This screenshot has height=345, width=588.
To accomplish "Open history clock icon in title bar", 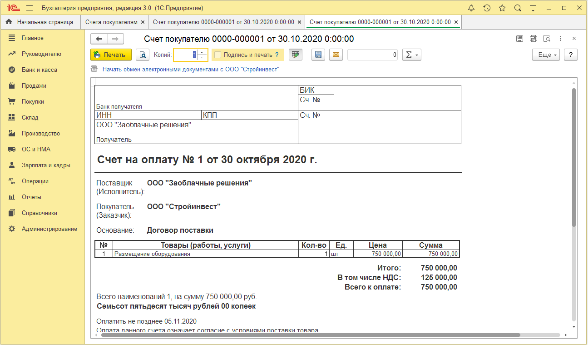I will (x=487, y=8).
